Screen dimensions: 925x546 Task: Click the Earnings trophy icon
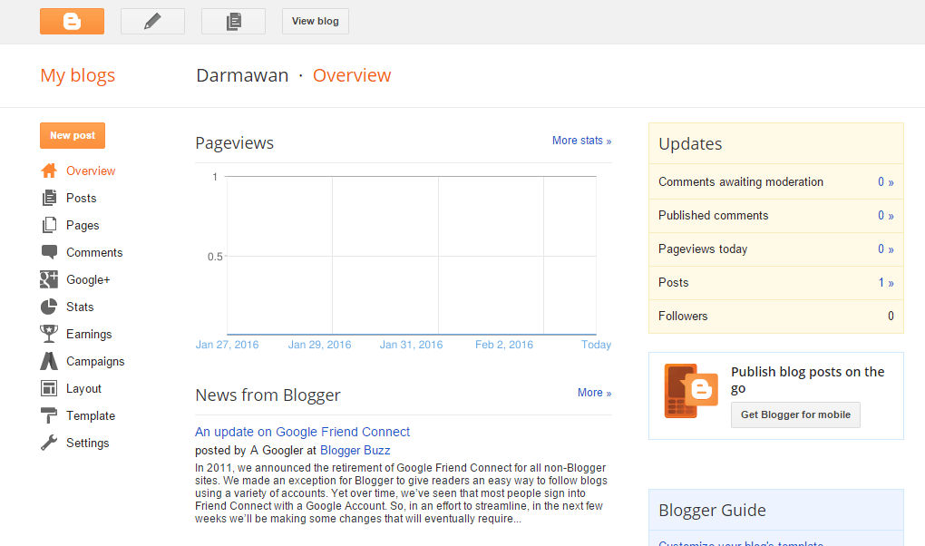(x=49, y=334)
